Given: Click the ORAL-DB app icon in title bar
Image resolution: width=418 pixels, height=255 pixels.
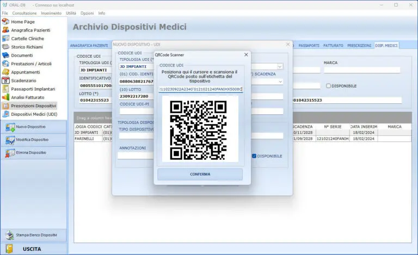Looking at the screenshot, I should [5, 5].
